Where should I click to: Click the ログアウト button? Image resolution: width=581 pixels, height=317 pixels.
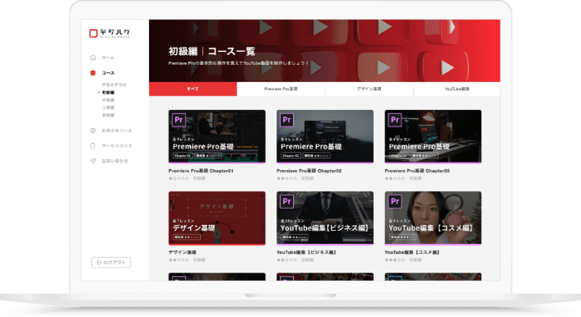click(x=111, y=262)
